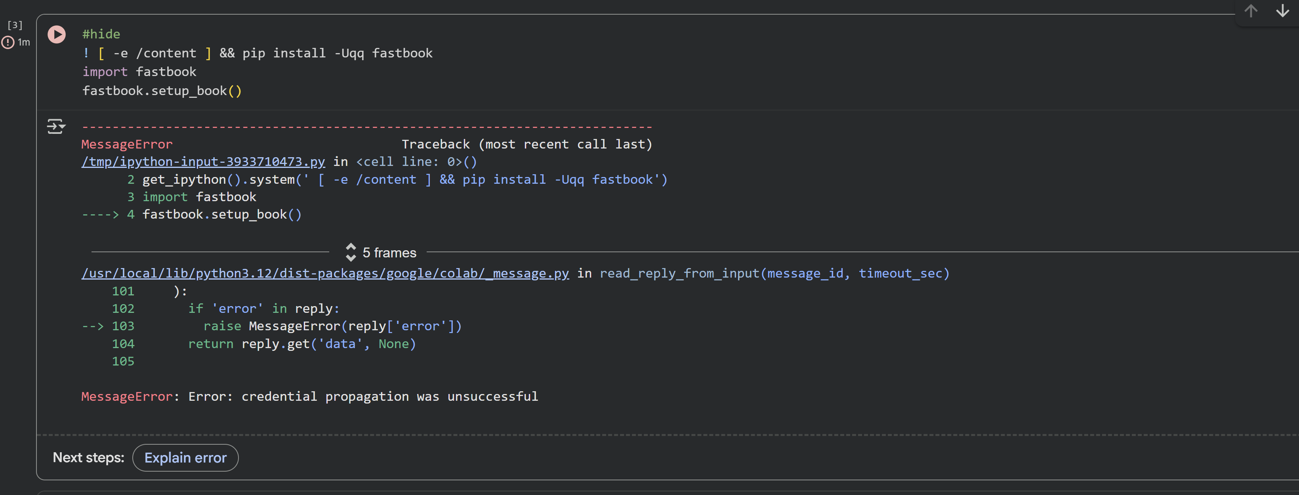Viewport: 1299px width, 495px height.
Task: Open the colab/_message.py file link
Action: (x=325, y=273)
